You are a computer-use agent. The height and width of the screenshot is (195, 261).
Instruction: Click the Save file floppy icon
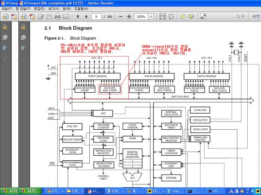point(49,16)
